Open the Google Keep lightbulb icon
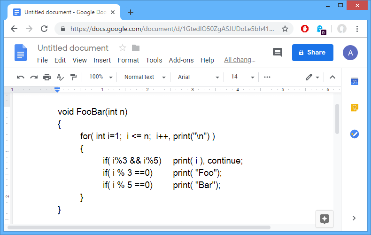The image size is (371, 235). (x=354, y=108)
